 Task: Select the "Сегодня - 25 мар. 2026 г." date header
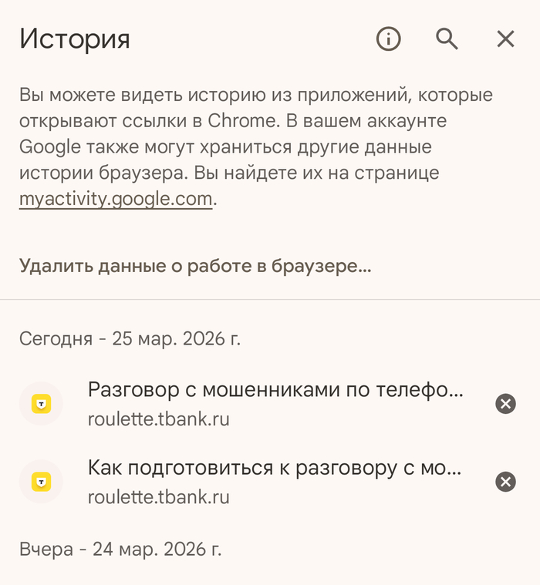[x=130, y=338]
